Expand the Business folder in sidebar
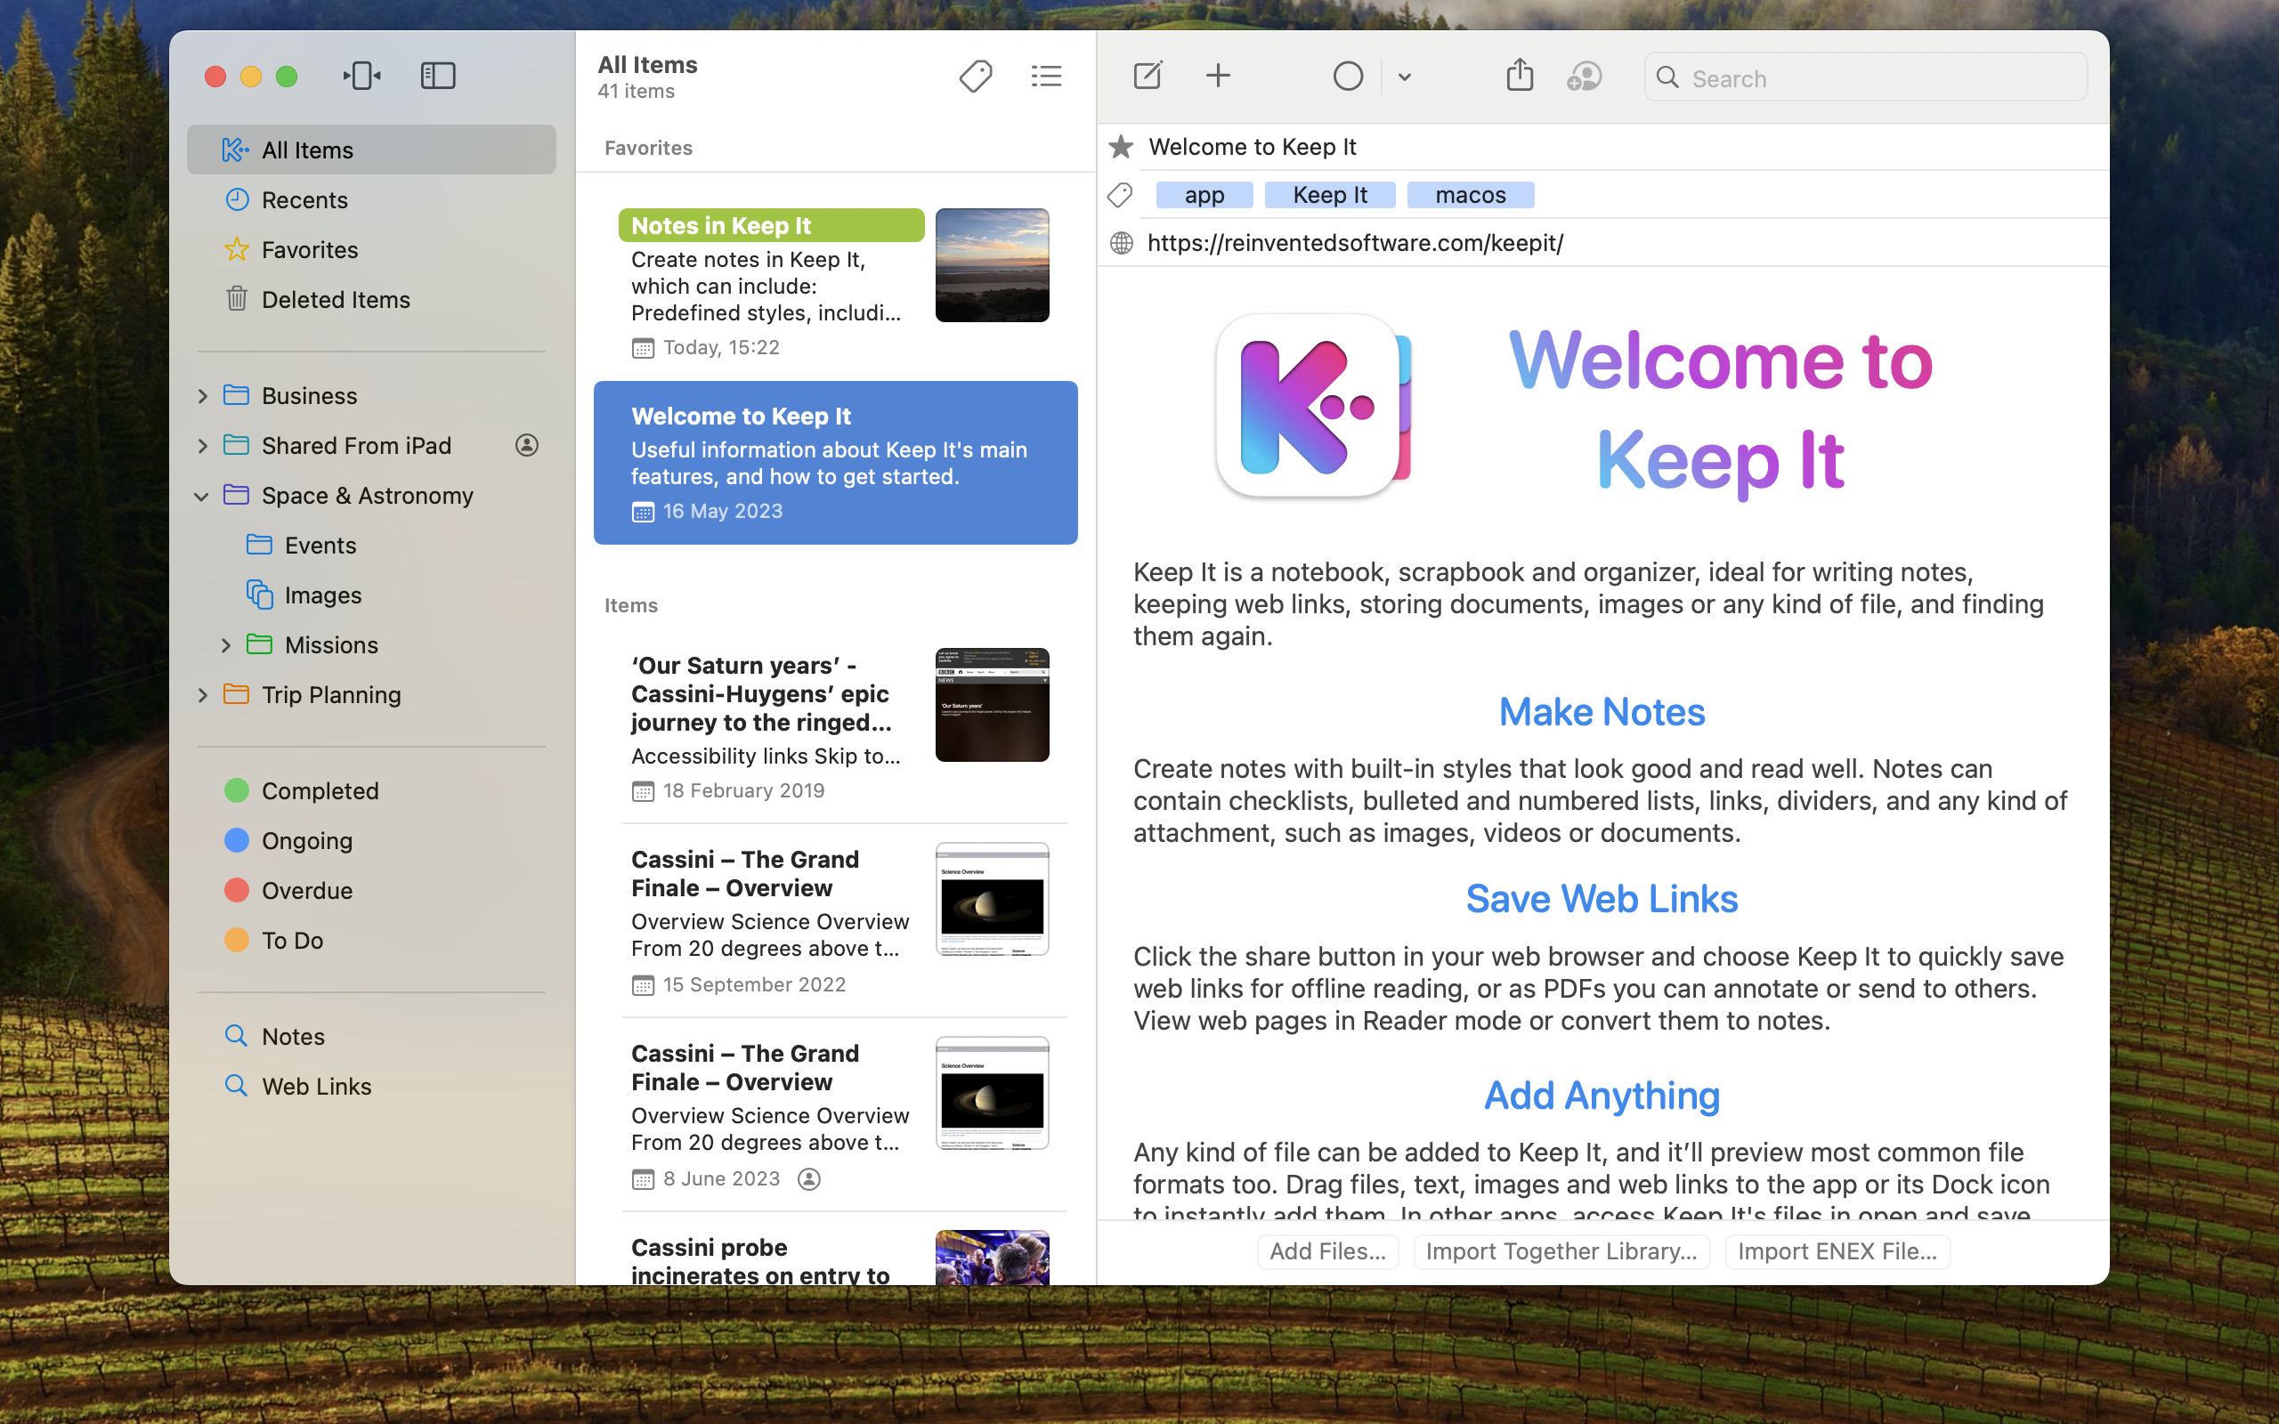 coord(200,393)
